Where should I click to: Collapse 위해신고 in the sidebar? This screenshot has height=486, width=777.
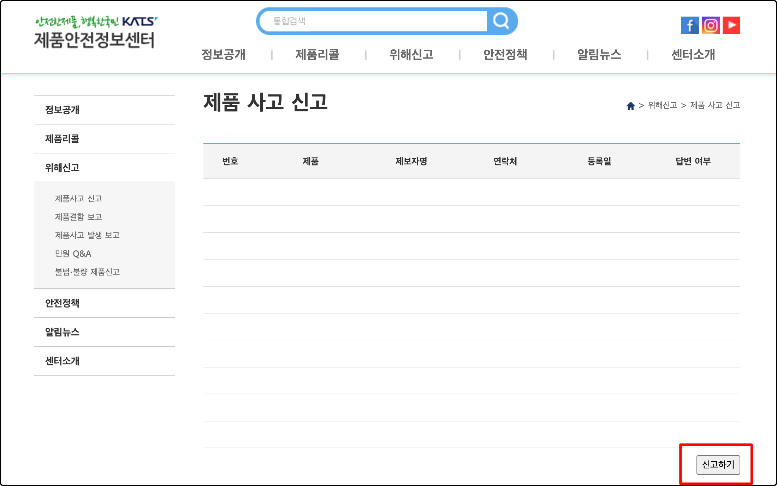(105, 168)
